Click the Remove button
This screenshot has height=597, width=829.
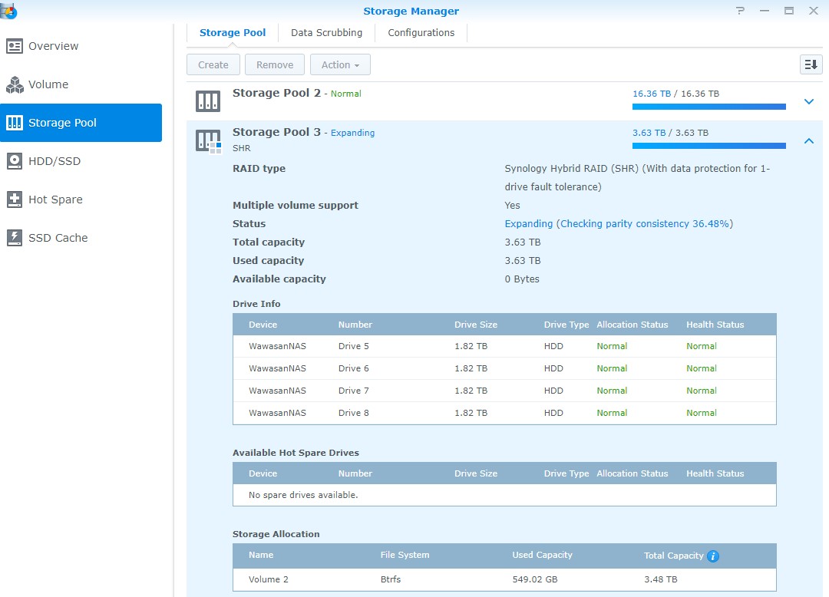(x=274, y=64)
